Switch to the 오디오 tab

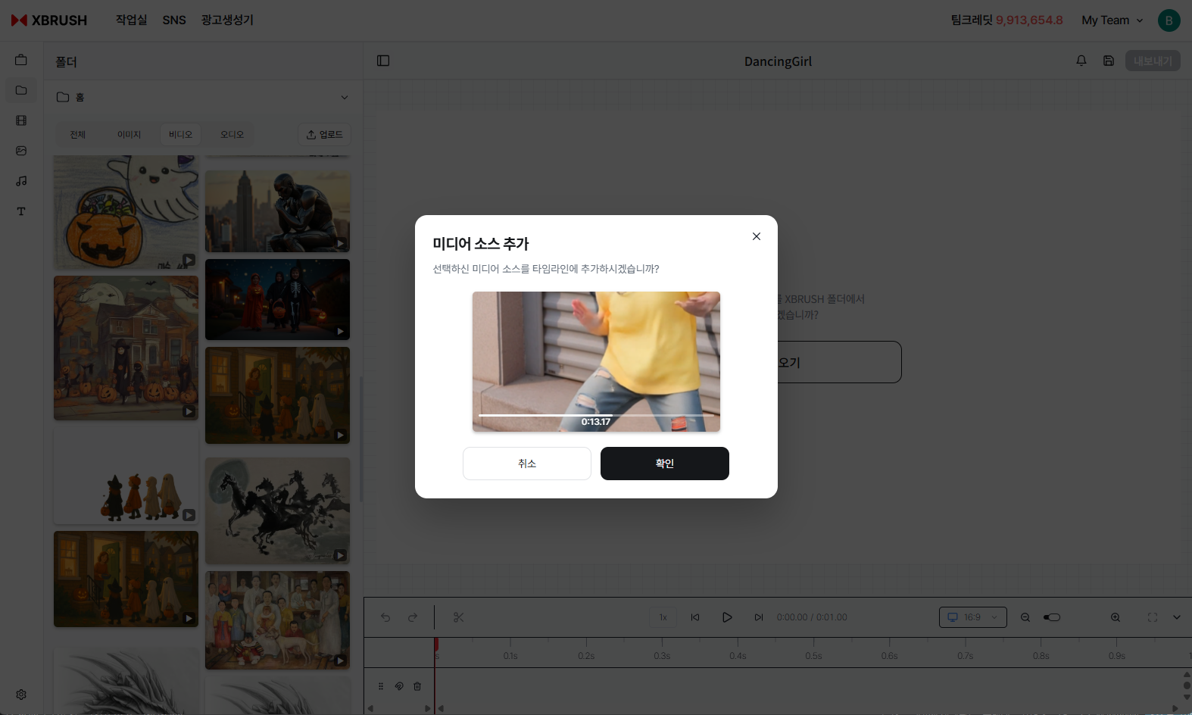point(232,135)
